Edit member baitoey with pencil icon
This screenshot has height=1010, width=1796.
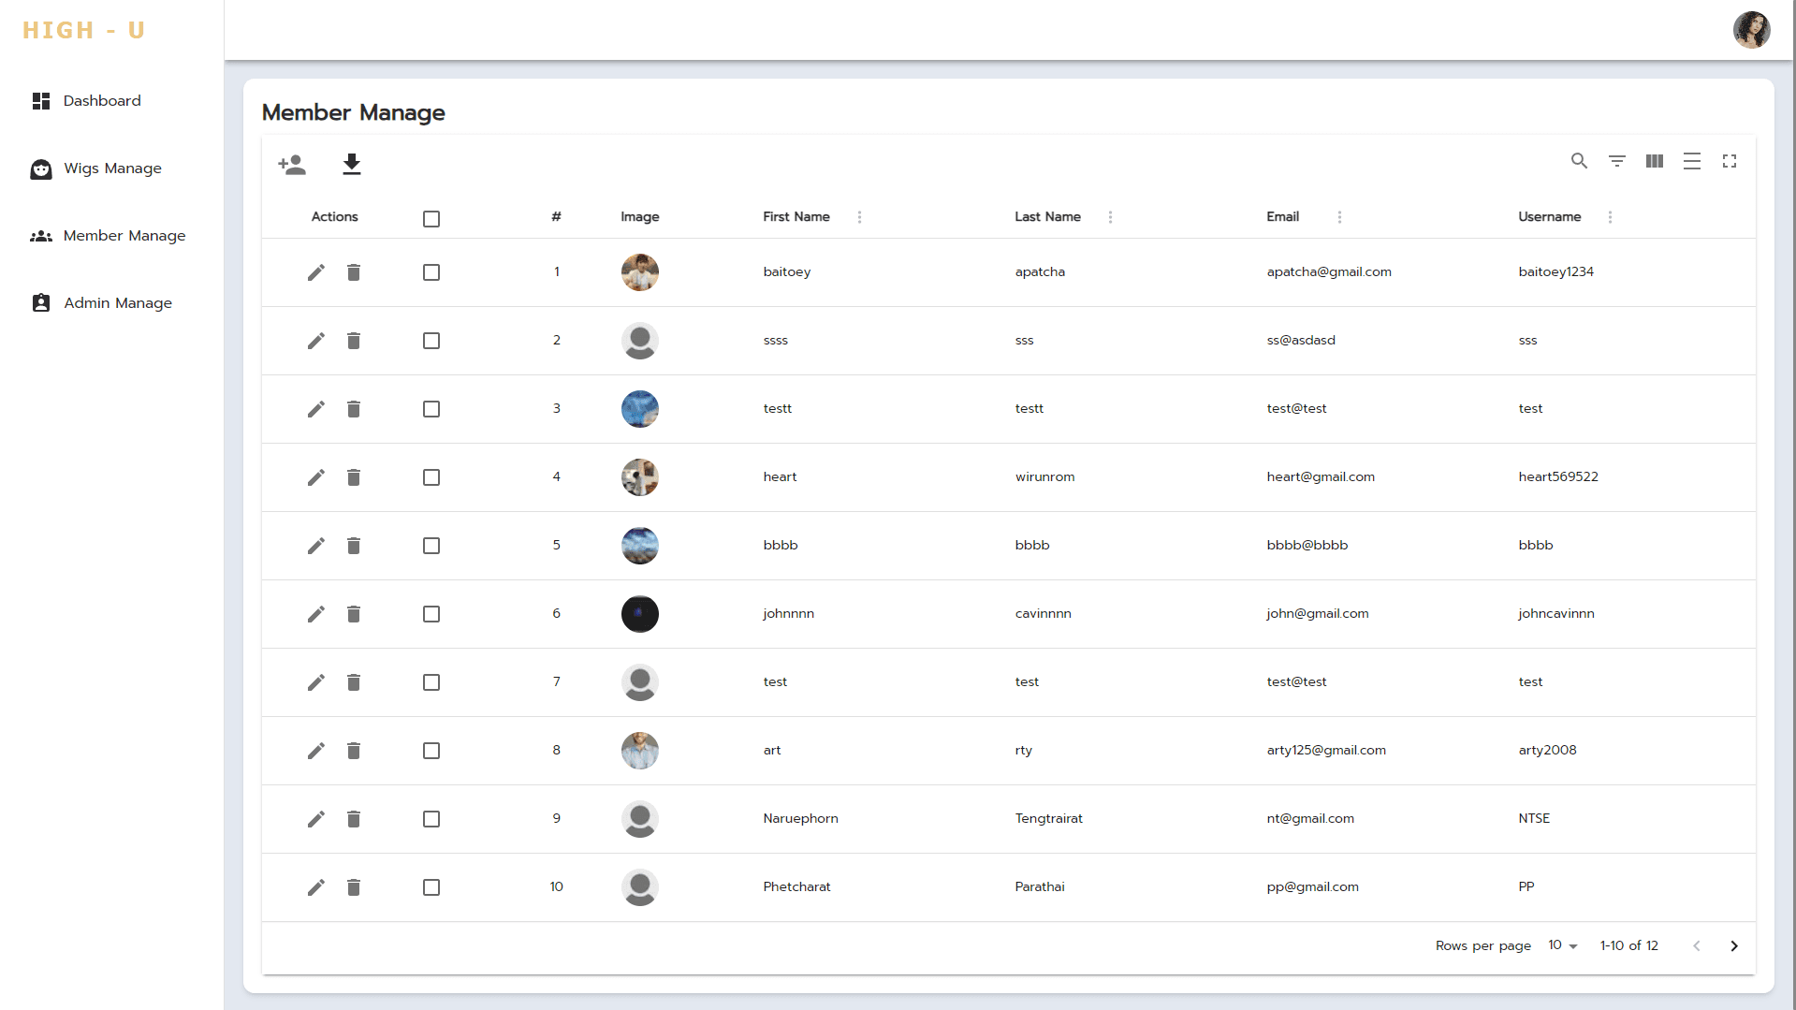coord(316,272)
